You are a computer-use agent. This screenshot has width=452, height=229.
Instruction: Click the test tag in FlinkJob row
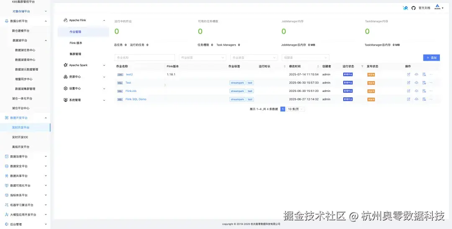(250, 91)
